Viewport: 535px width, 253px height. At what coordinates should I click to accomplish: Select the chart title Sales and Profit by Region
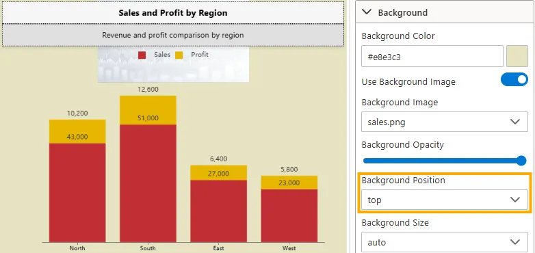(173, 13)
